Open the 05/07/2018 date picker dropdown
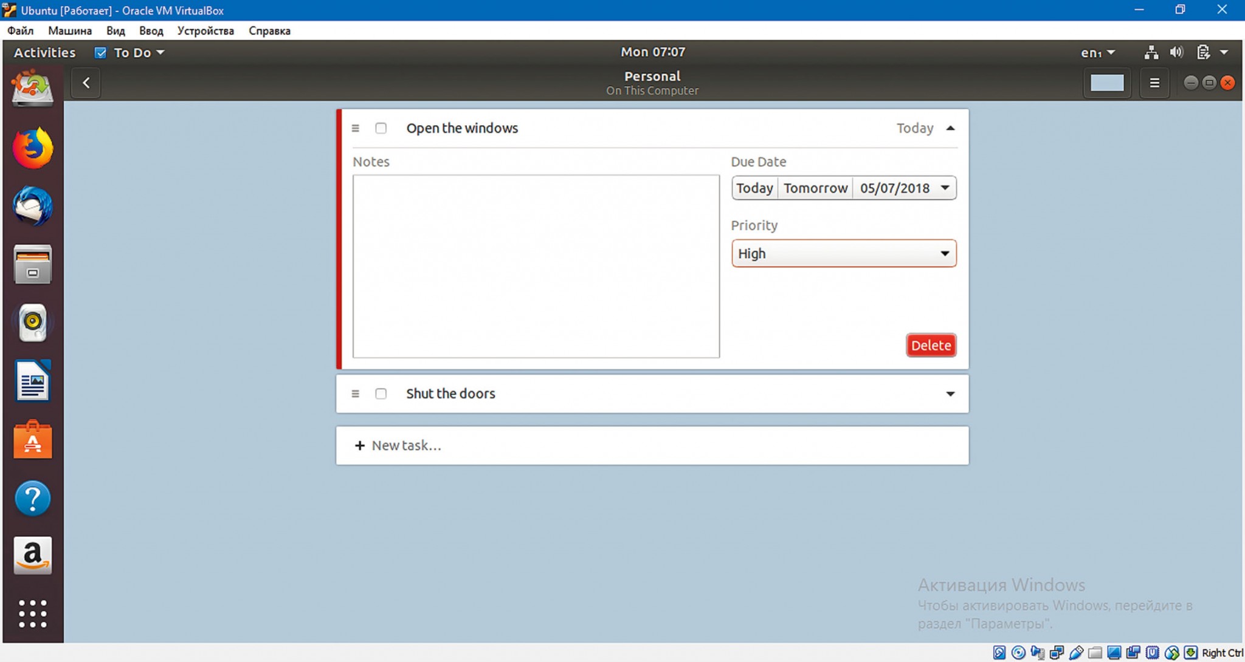1245x662 pixels. (x=904, y=188)
